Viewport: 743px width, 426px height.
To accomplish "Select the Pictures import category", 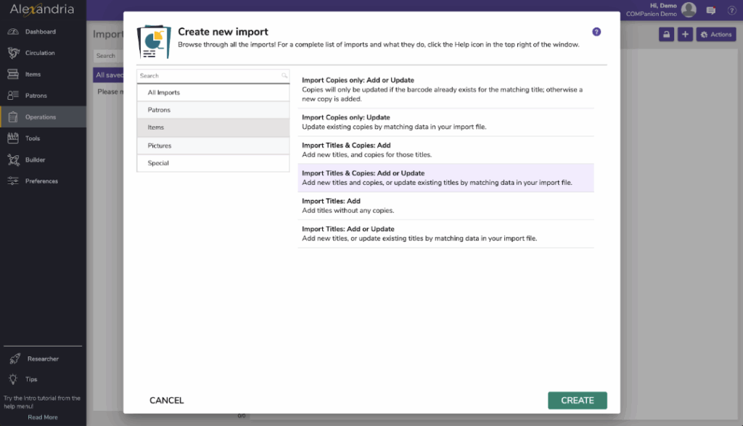I will 213,146.
